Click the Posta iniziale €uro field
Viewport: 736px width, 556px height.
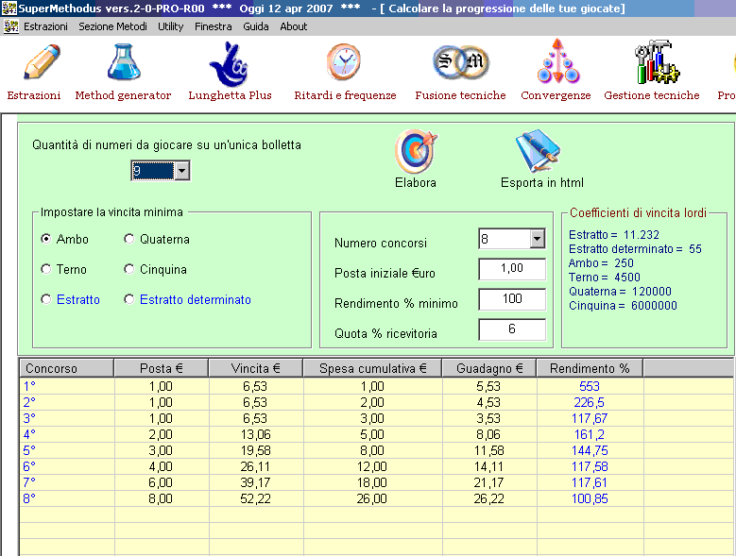coord(512,269)
